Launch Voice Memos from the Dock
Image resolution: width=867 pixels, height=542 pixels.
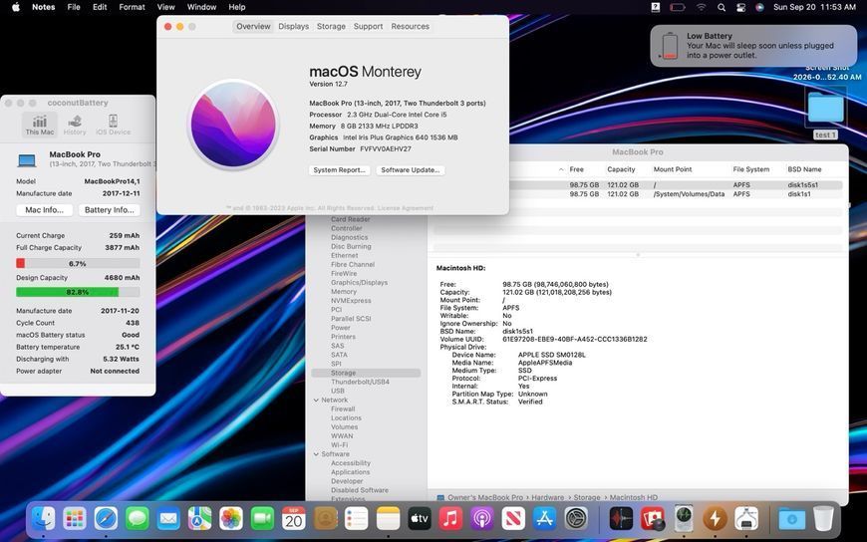[x=621, y=519]
